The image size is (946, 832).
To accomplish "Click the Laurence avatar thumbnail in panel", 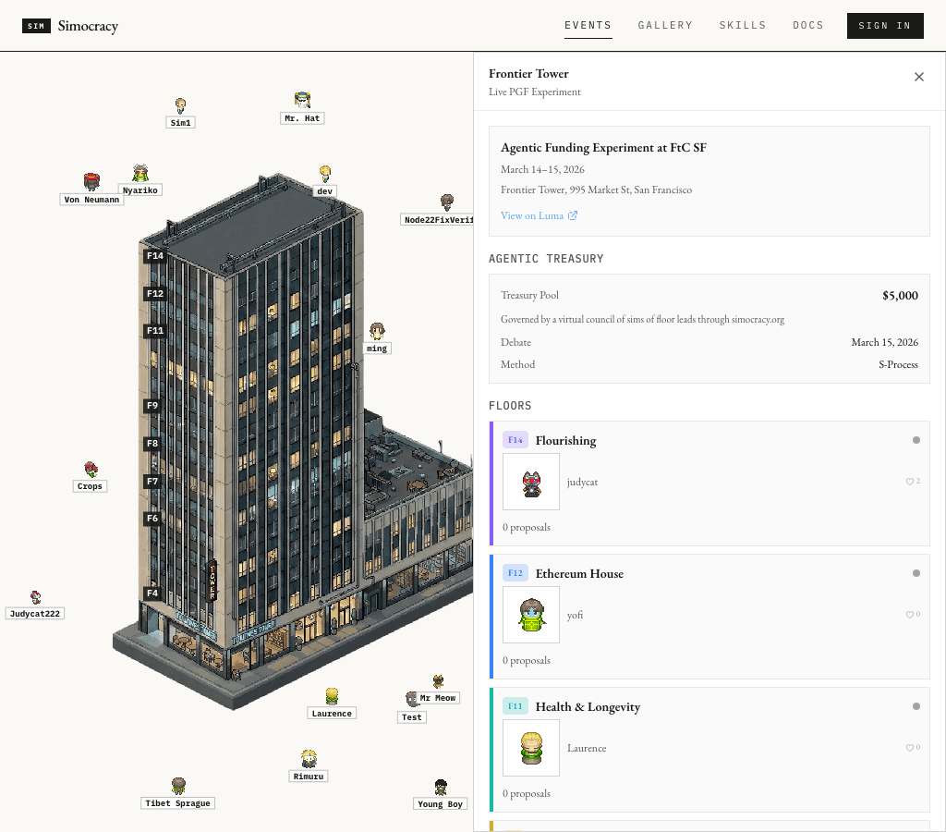I will tap(531, 748).
